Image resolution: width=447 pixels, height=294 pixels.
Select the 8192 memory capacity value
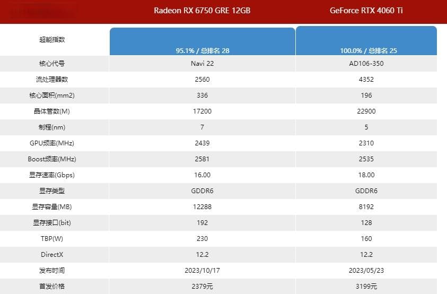coord(366,207)
